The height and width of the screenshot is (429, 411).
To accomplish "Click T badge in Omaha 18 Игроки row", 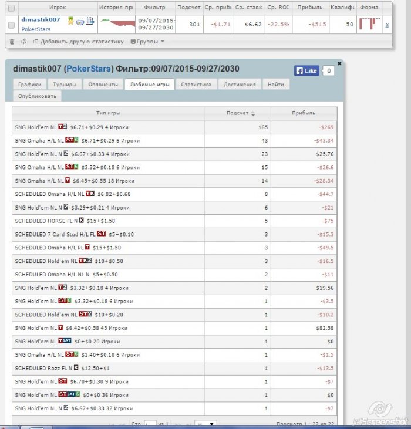I will pos(68,180).
